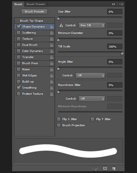Image resolution: width=137 pixels, height=173 pixels.
Task: Click the Tilt Scale slider handle
Action: (x=122, y=53)
